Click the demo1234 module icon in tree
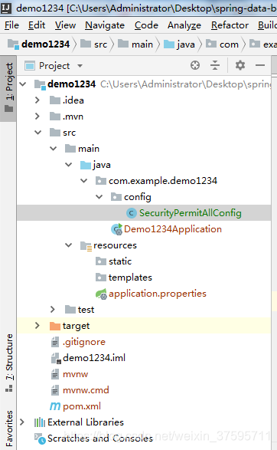The image size is (277, 450). coord(40,84)
